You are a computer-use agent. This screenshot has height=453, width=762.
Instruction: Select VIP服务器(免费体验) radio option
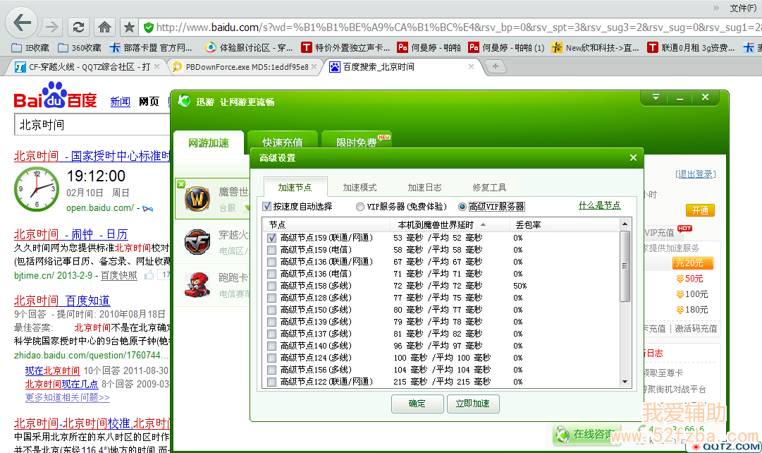[x=360, y=207]
